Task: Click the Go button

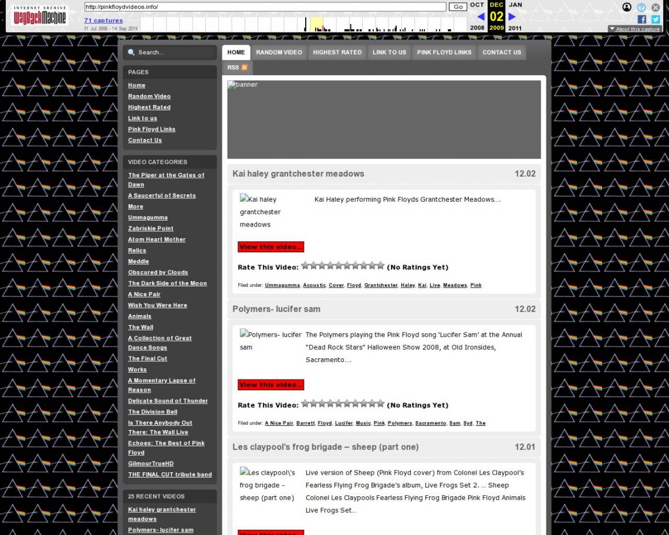Action: point(458,7)
